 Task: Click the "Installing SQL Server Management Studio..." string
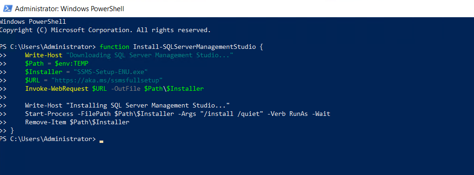coord(148,106)
